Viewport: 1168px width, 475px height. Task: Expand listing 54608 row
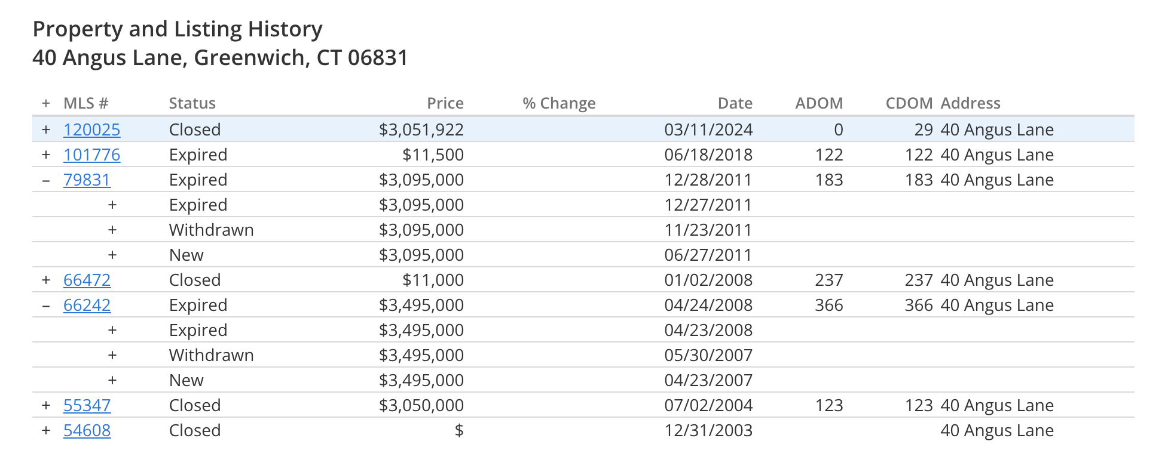pyautogui.click(x=46, y=430)
